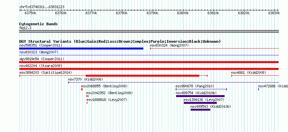Click the esv1394136 thick purple inversion bar

coord(200,103)
